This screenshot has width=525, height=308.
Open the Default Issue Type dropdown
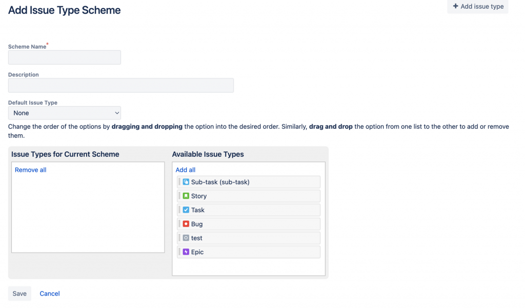pos(65,113)
